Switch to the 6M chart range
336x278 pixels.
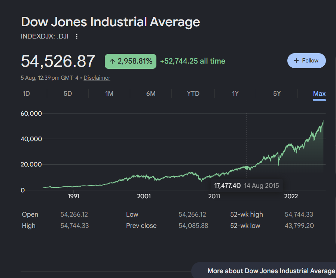[151, 94]
